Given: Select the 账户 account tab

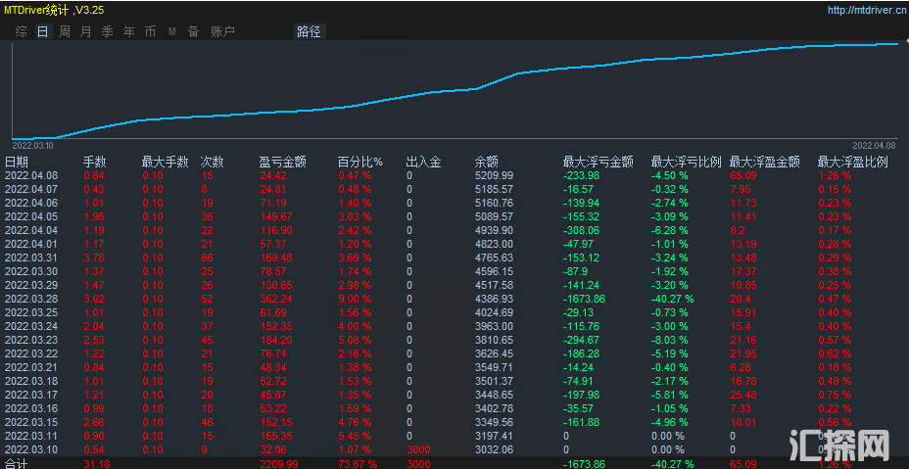Looking at the screenshot, I should click(222, 32).
